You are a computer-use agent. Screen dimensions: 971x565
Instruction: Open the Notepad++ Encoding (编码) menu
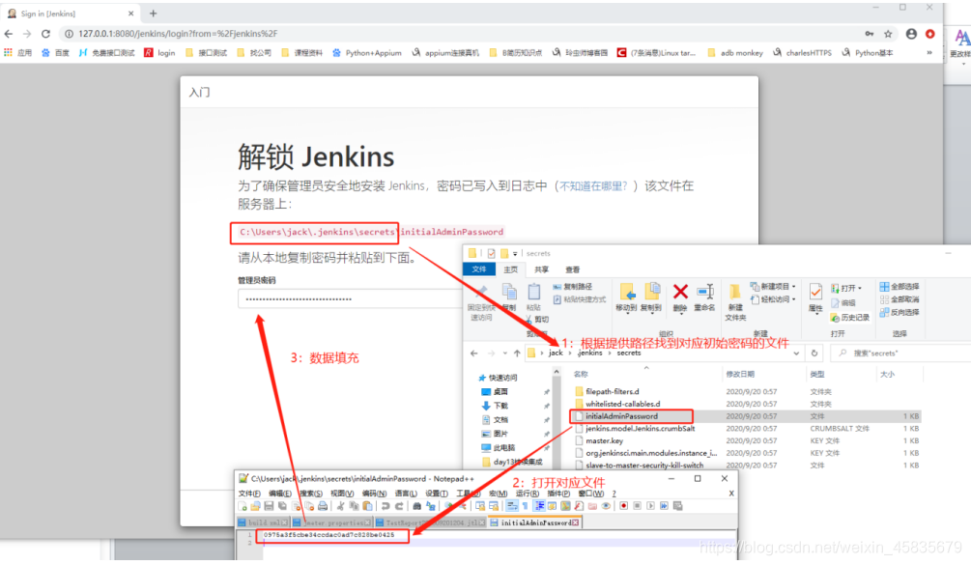click(x=374, y=494)
